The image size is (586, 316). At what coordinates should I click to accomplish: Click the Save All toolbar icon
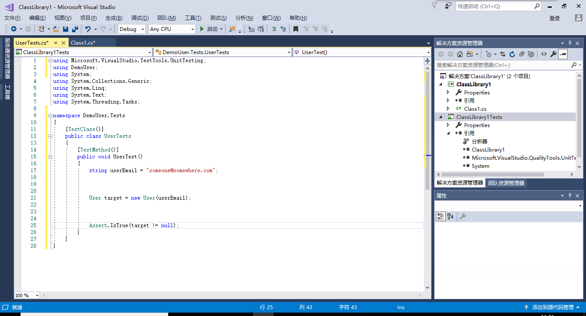tap(75, 29)
